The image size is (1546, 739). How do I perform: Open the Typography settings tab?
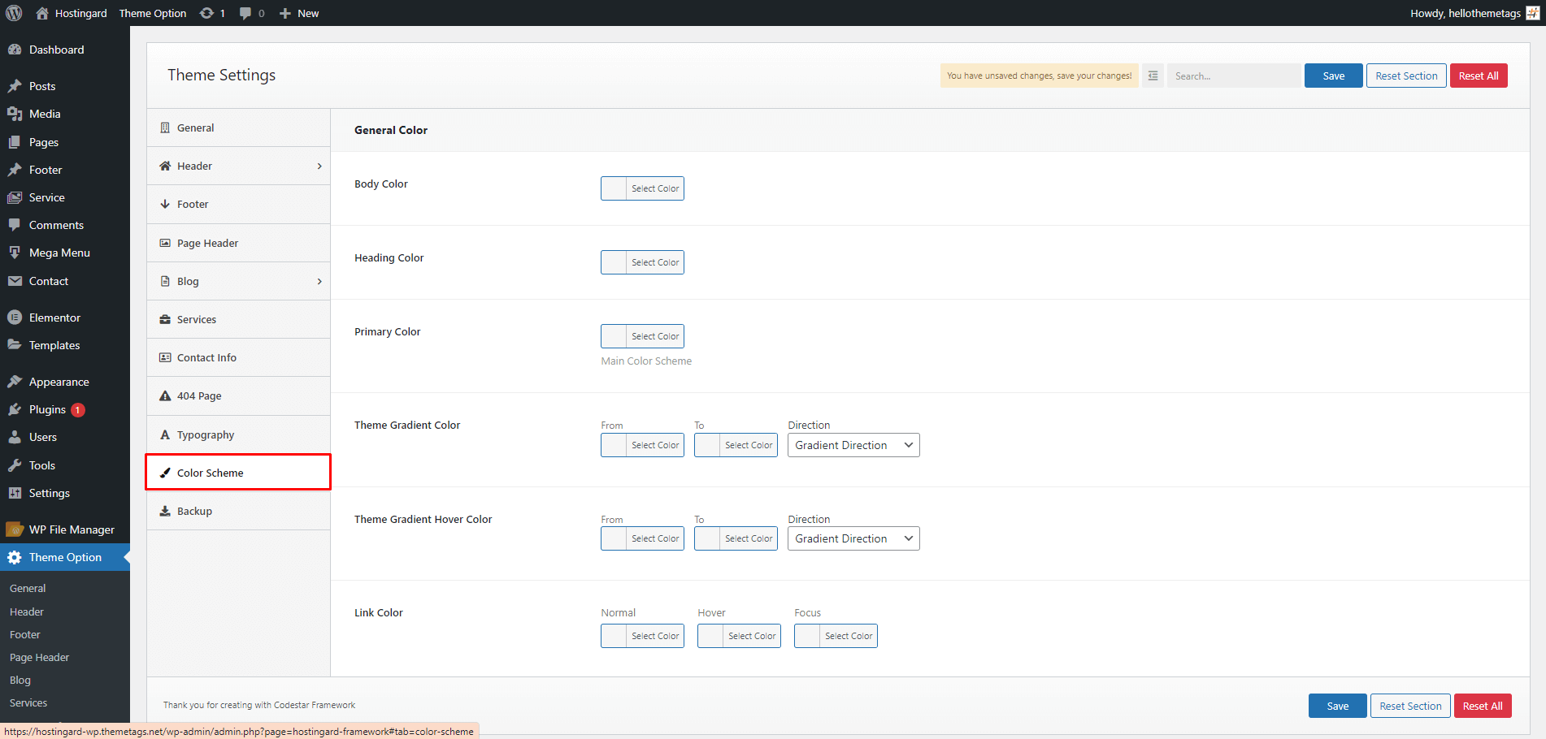pos(238,434)
